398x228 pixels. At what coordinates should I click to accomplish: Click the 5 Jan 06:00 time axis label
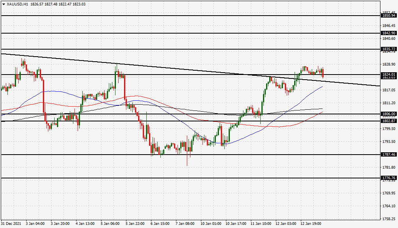pos(110,224)
